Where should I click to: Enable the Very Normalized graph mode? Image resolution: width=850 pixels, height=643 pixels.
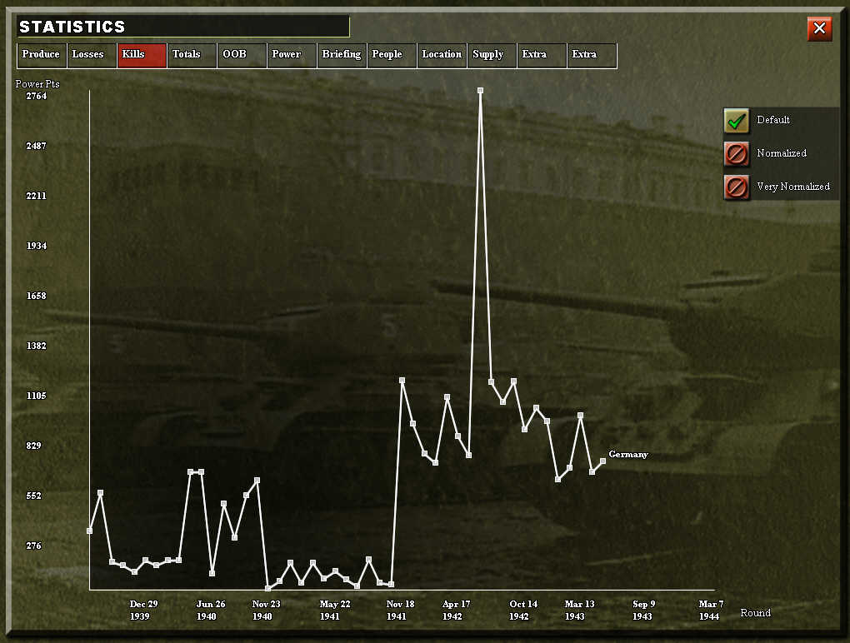click(736, 187)
